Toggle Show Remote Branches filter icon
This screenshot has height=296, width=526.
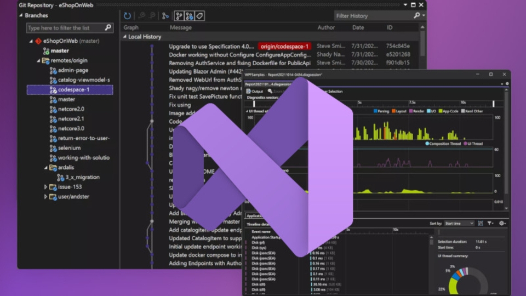click(189, 16)
